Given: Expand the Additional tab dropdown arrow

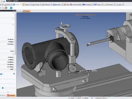Looking at the screenshot, I should pos(52,4).
